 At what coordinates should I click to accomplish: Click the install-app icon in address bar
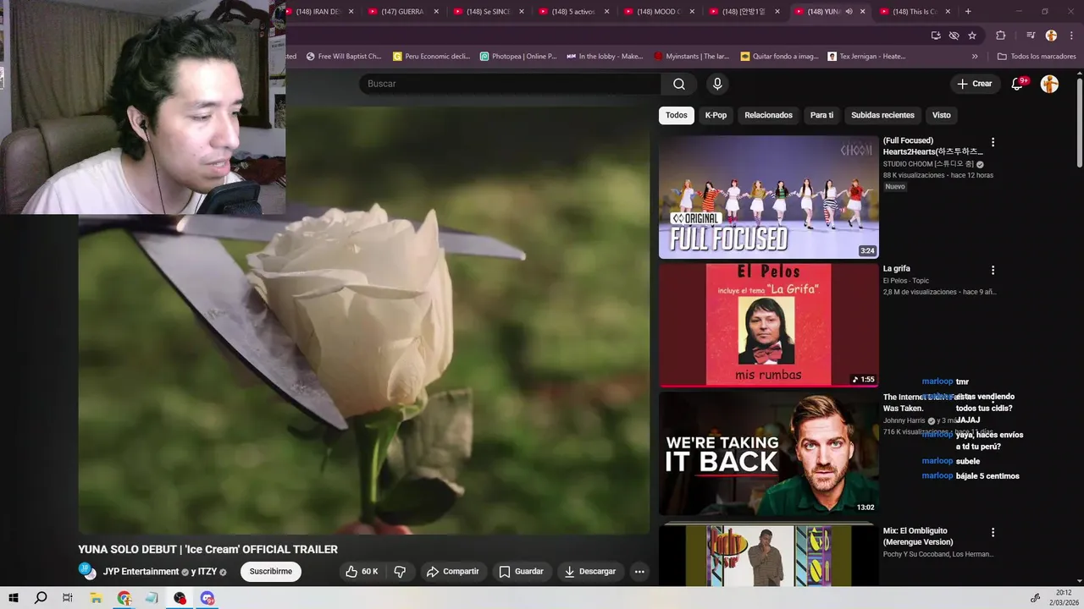tap(936, 36)
